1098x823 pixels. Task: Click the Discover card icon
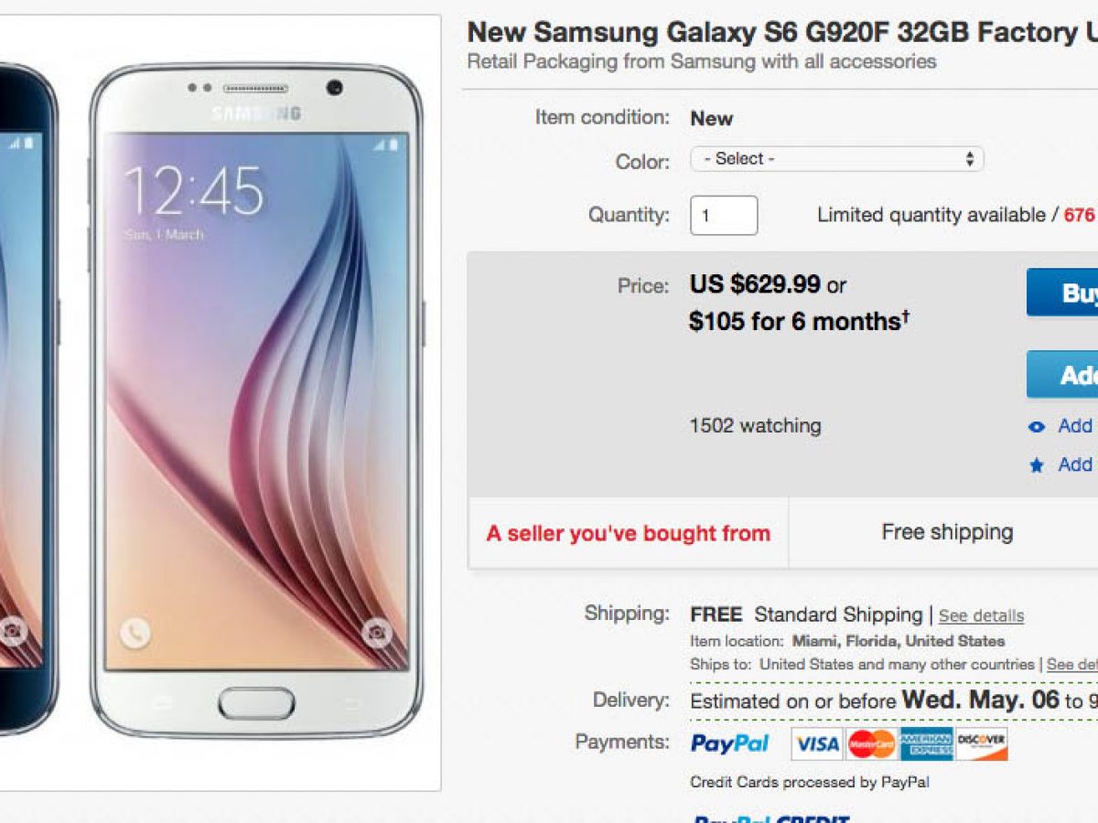(981, 743)
